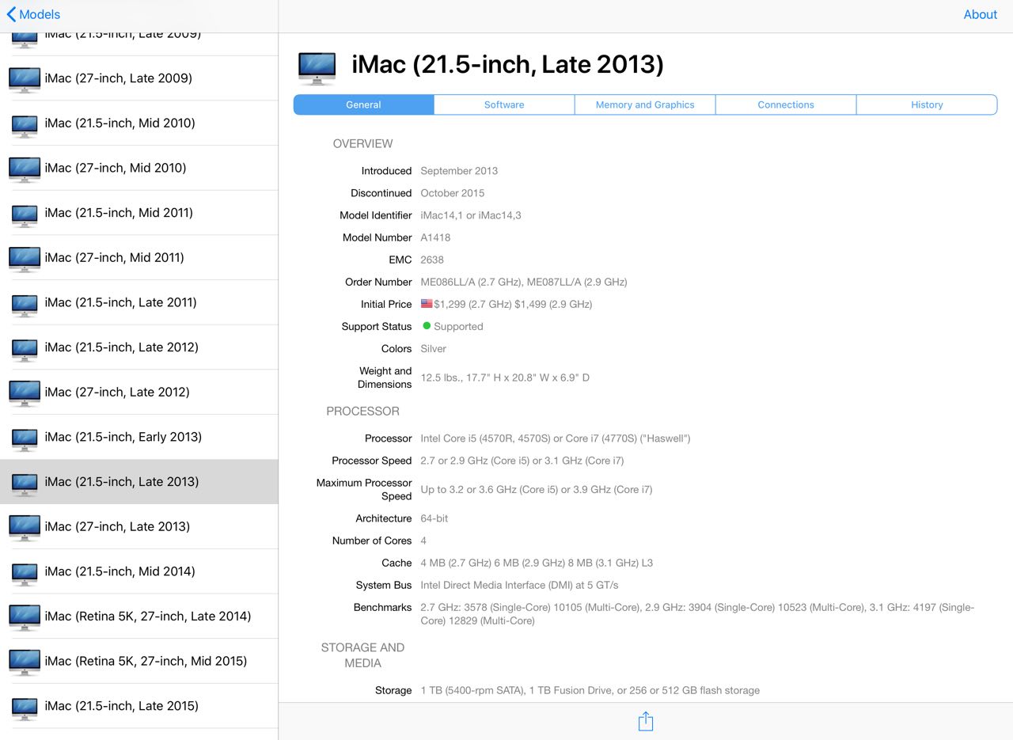Image resolution: width=1013 pixels, height=740 pixels.
Task: Click the Discontinued value October 2015
Action: (x=453, y=193)
